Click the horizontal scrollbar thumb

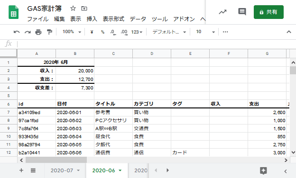[x=56, y=160]
